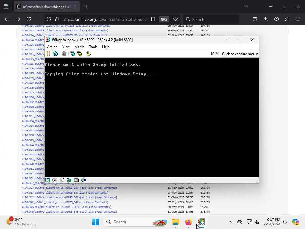Go forward in Firefox
Screen dimensions: 305x229
[18, 19]
